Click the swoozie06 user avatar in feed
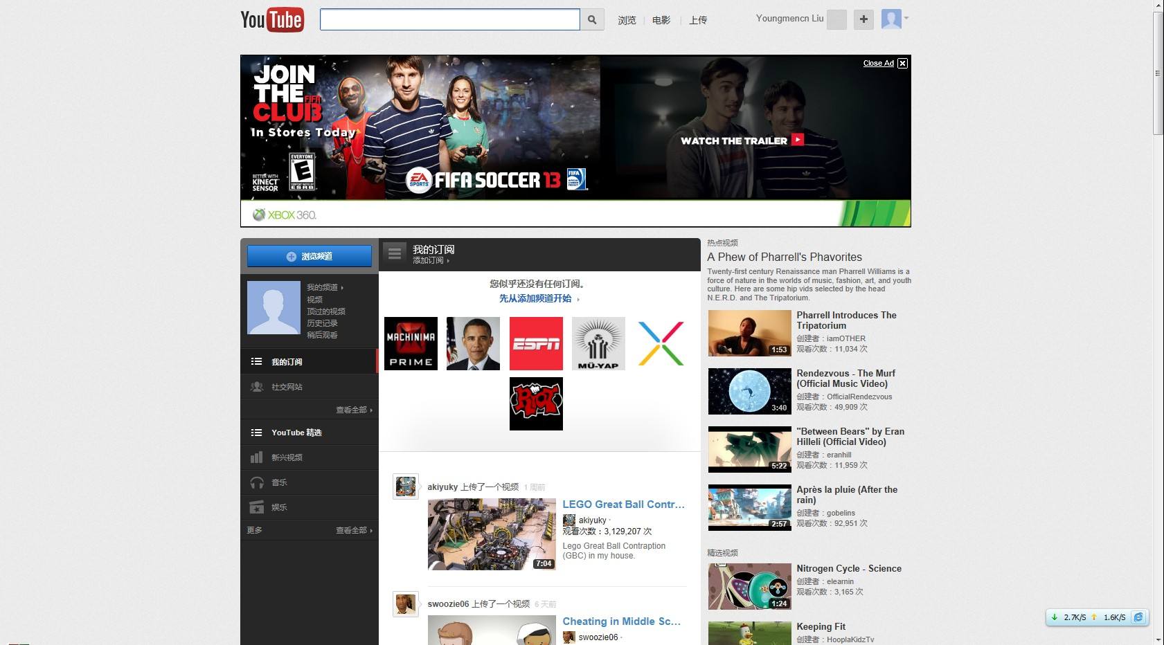Screen dimensions: 1164x645 tap(405, 603)
